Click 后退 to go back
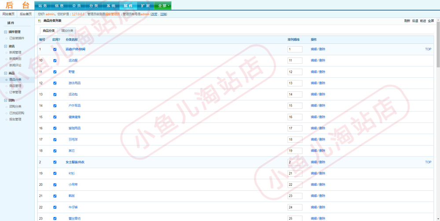This screenshot has height=221, width=440. click(x=415, y=21)
